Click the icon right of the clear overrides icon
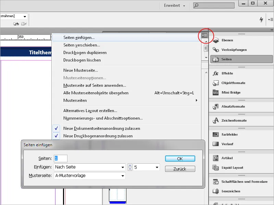Image resolution: width=274 pixels, height=205 pixels. point(24,24)
